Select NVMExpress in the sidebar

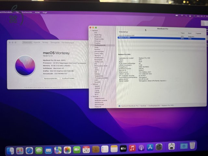click(x=99, y=58)
